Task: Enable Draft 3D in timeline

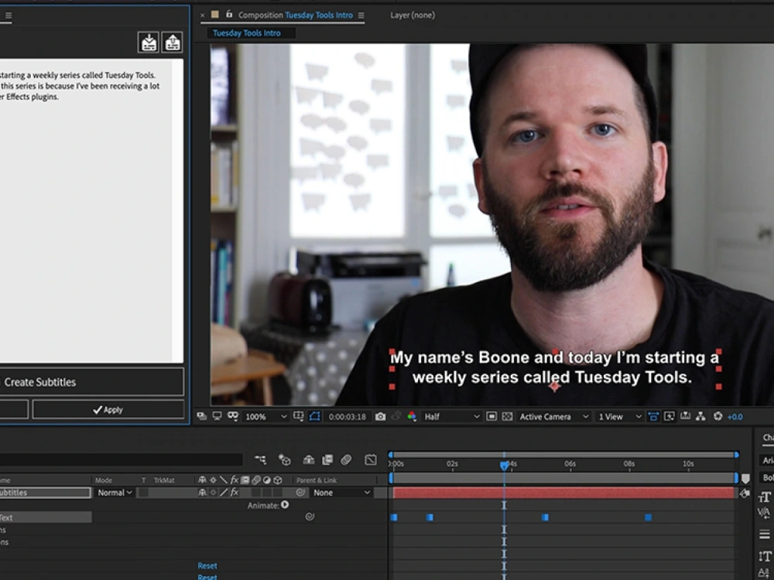Action: point(284,459)
